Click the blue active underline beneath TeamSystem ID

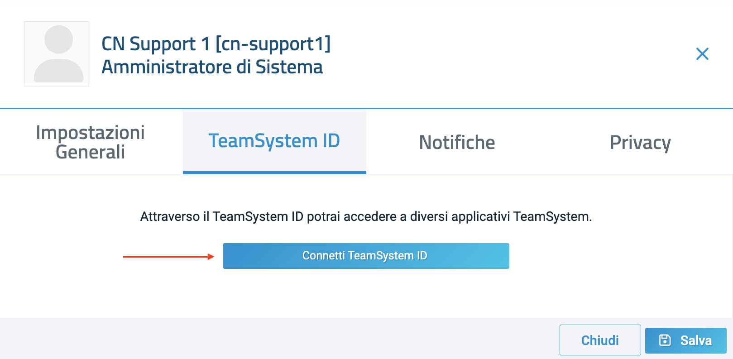pyautogui.click(x=274, y=172)
